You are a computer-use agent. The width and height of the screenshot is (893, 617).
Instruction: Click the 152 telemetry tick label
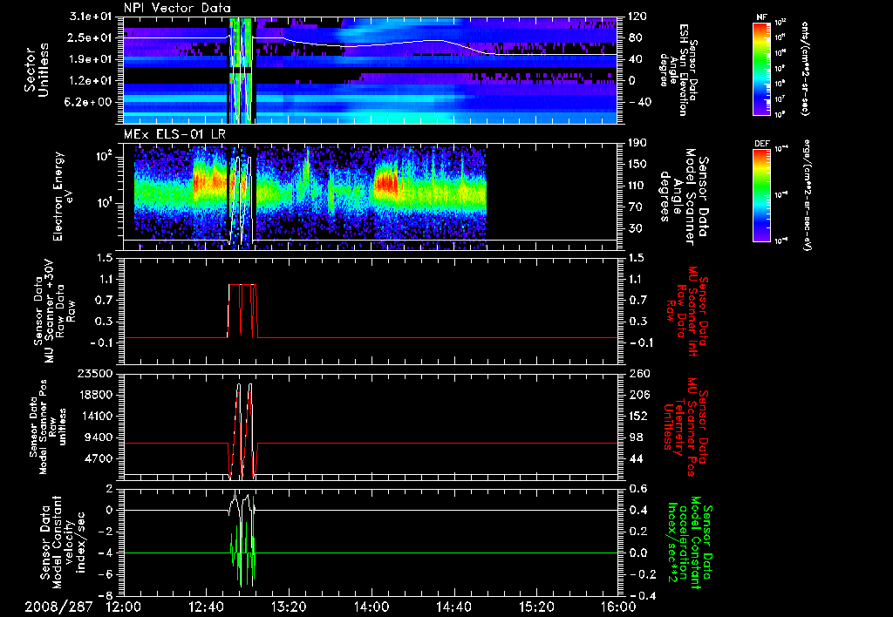[x=637, y=416]
